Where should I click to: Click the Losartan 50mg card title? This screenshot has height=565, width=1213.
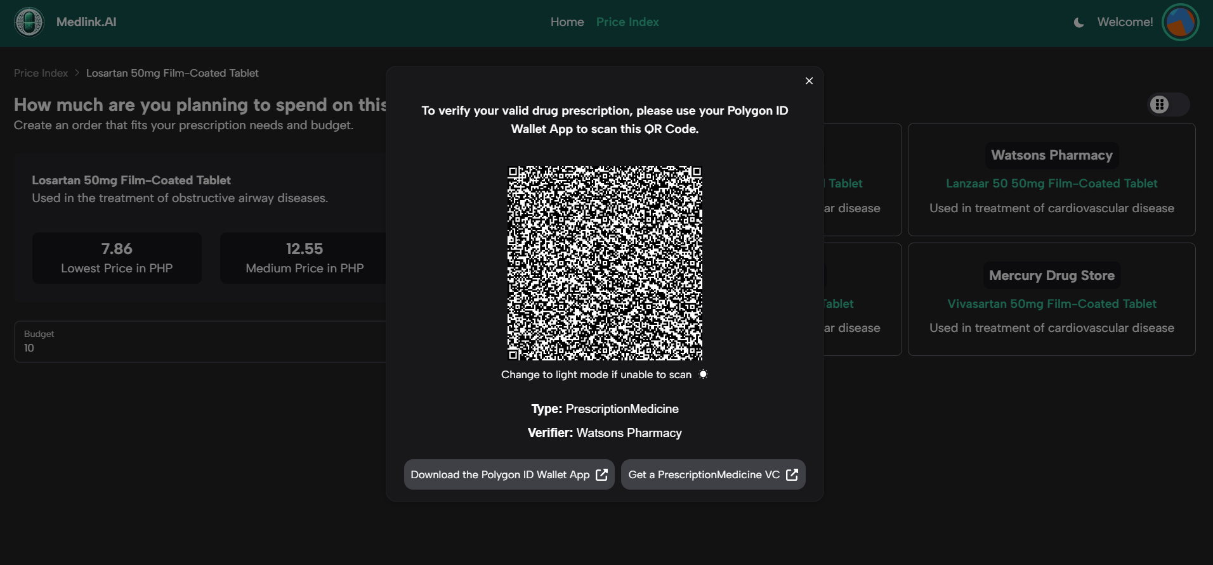(131, 180)
